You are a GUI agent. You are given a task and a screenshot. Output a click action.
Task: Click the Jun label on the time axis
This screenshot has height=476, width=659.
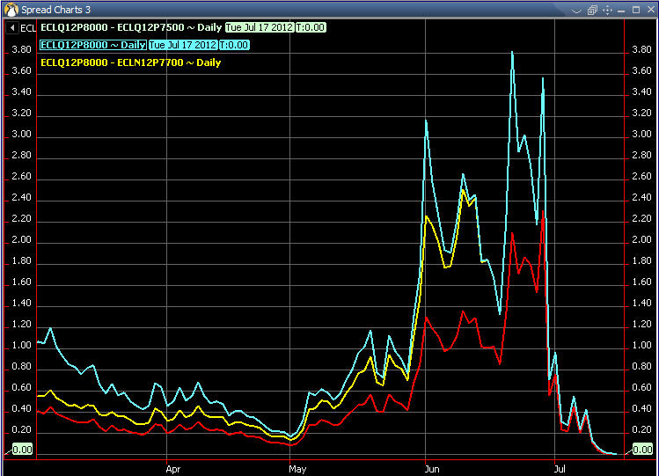(x=432, y=469)
